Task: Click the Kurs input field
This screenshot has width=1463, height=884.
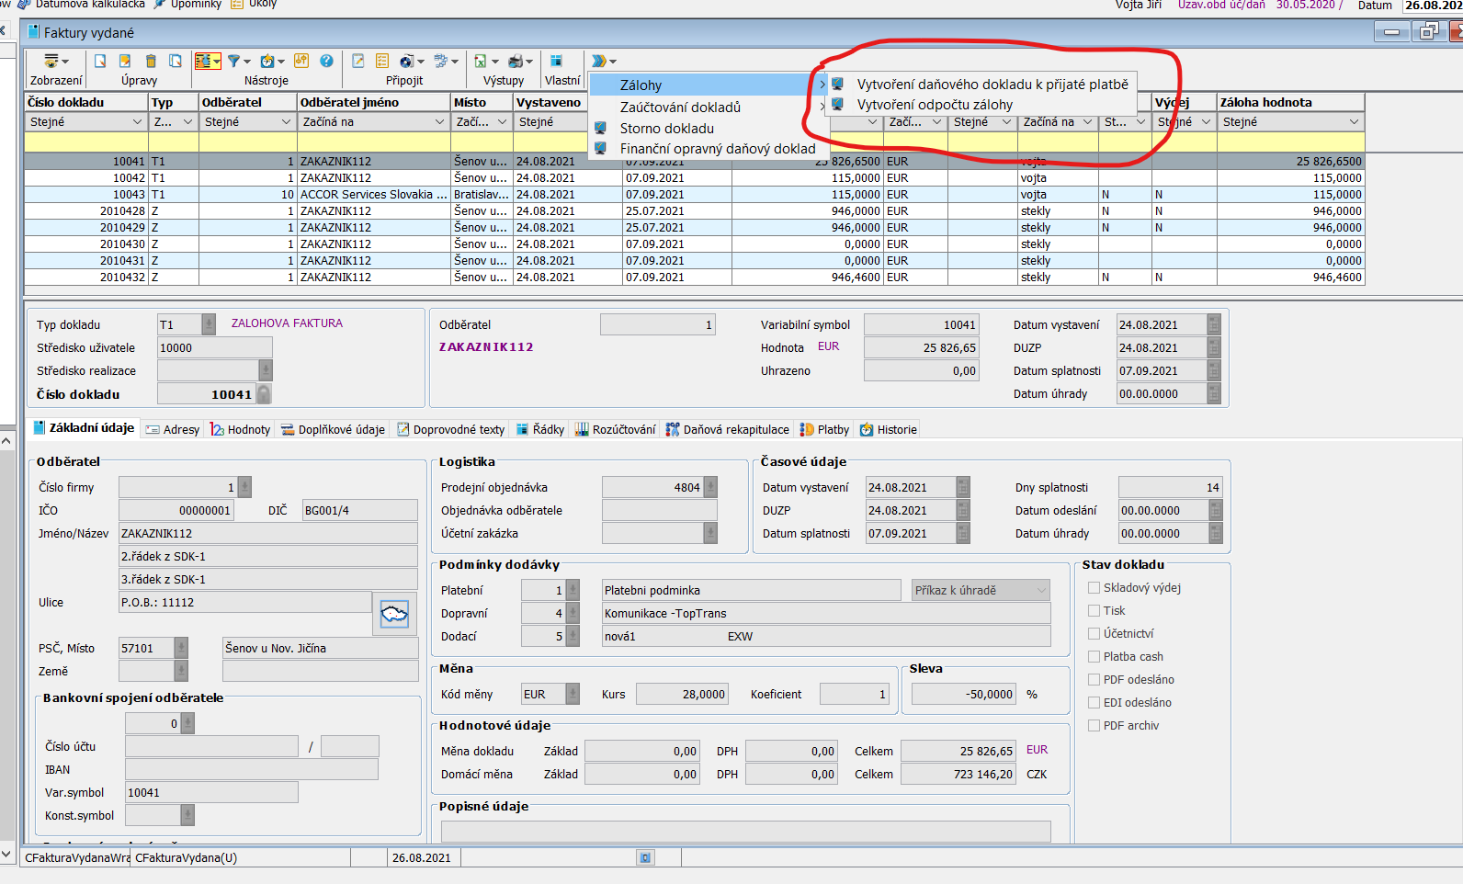Action: click(681, 694)
